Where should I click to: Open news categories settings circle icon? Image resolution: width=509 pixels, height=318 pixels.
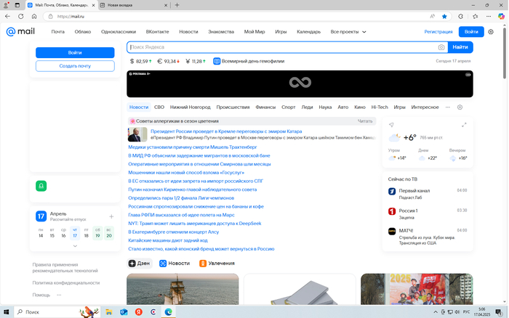coord(460,107)
